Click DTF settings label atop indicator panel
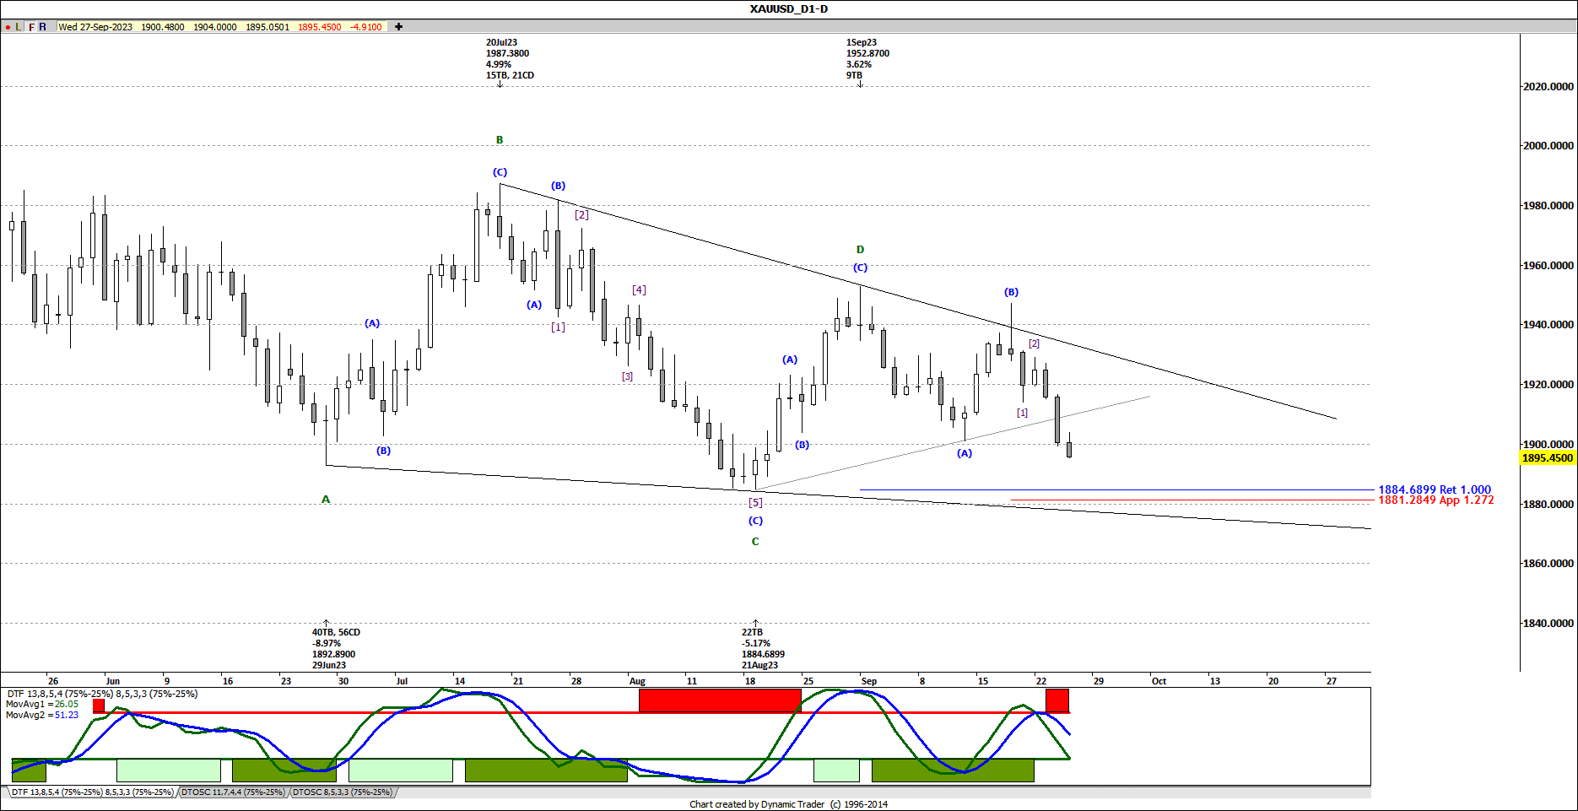1578x811 pixels. tap(103, 694)
